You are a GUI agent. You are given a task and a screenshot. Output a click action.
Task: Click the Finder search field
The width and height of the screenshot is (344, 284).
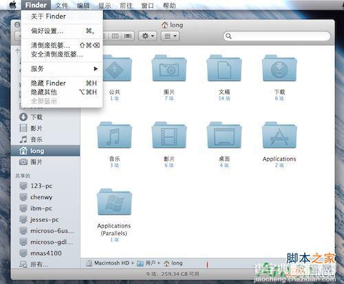(277, 36)
